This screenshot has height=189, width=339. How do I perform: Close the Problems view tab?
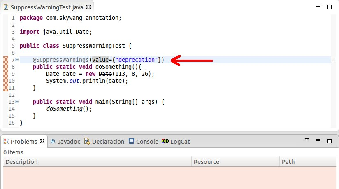tap(42, 141)
